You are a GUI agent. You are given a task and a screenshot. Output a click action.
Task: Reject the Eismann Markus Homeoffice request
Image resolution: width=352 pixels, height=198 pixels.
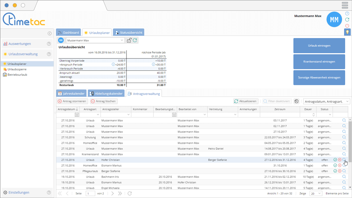339,166
